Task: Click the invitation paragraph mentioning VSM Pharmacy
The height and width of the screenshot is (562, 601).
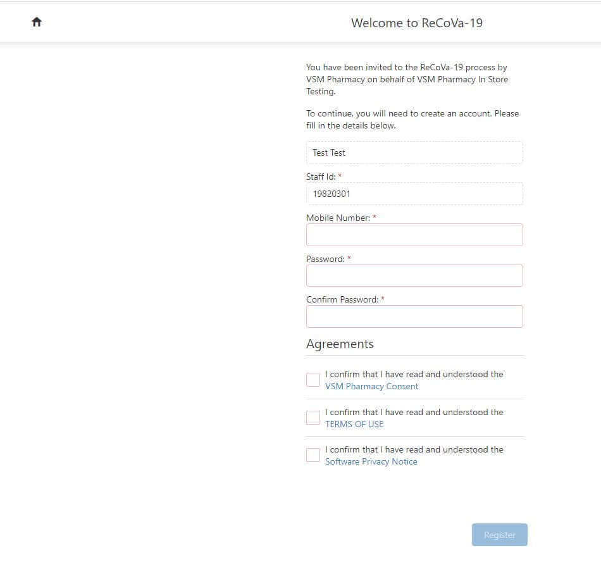Action: (407, 79)
